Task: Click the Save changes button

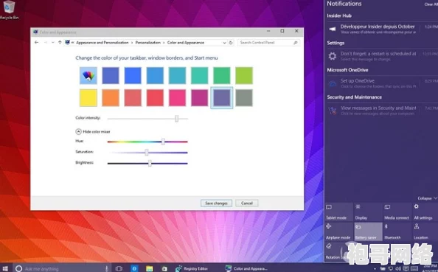Action: click(x=216, y=203)
